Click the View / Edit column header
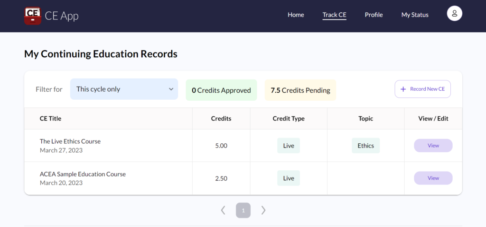 point(433,119)
